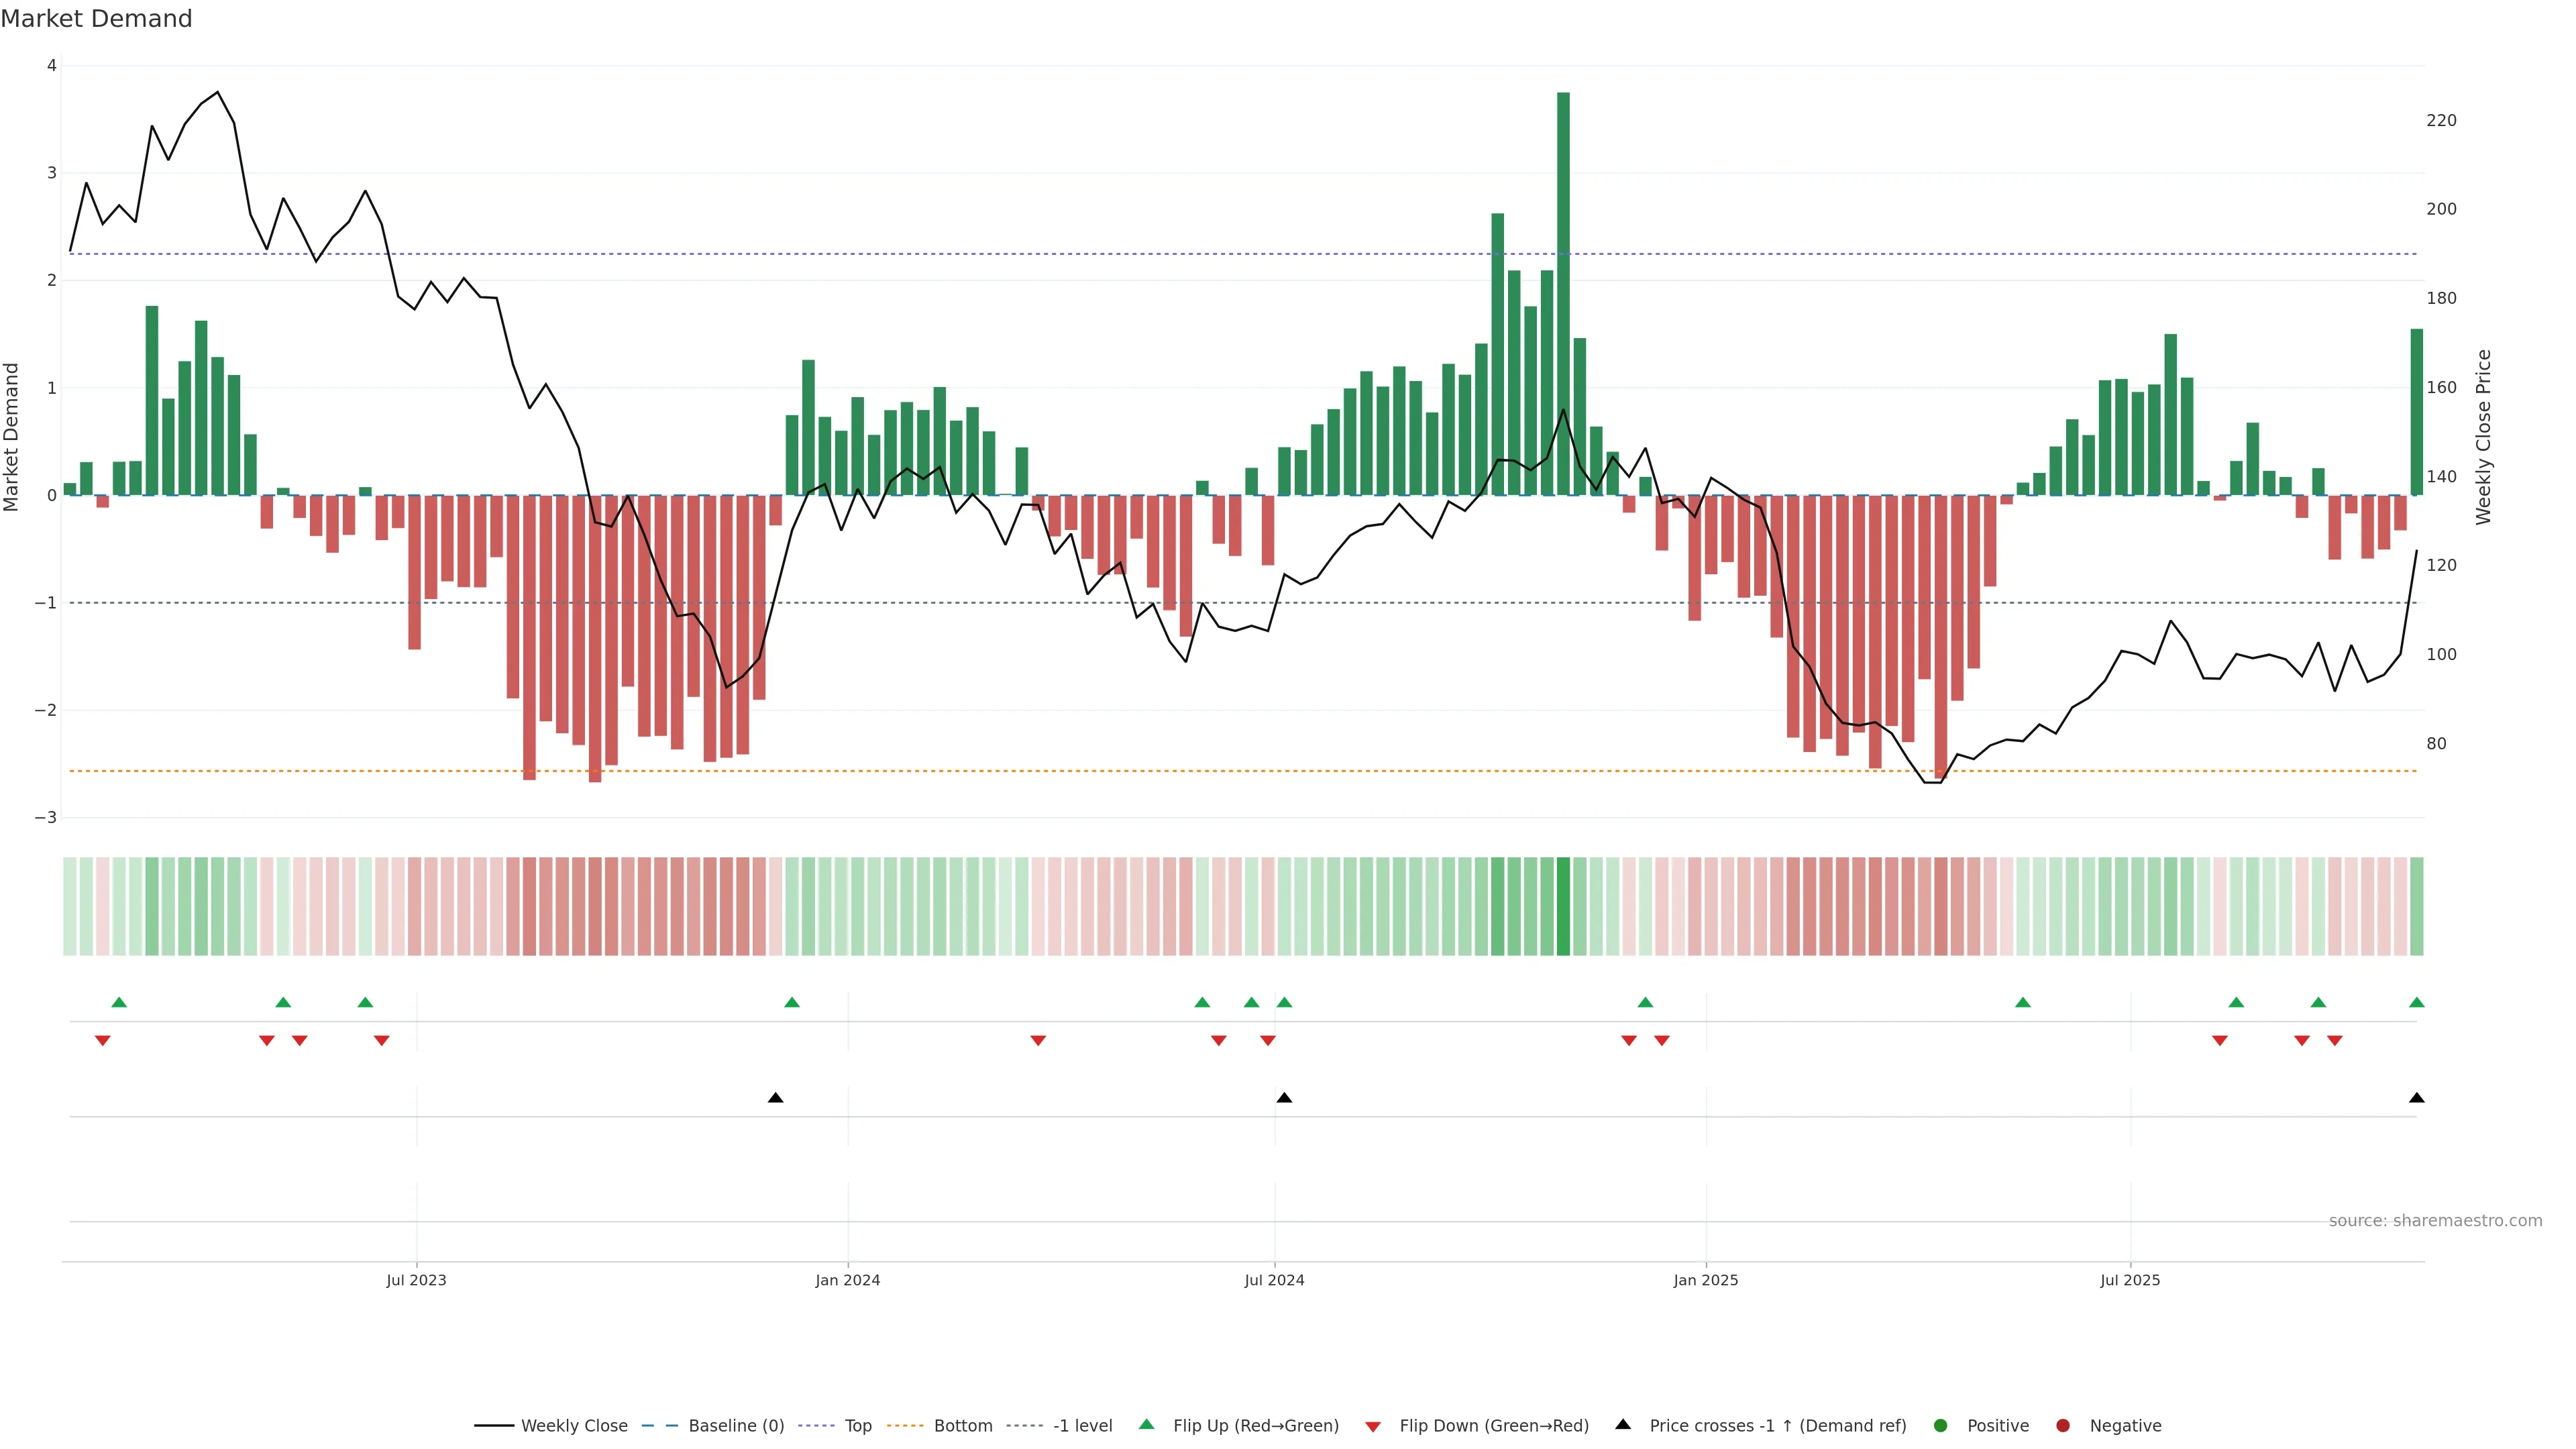Click the rightmost black triangle marker

(2417, 1098)
